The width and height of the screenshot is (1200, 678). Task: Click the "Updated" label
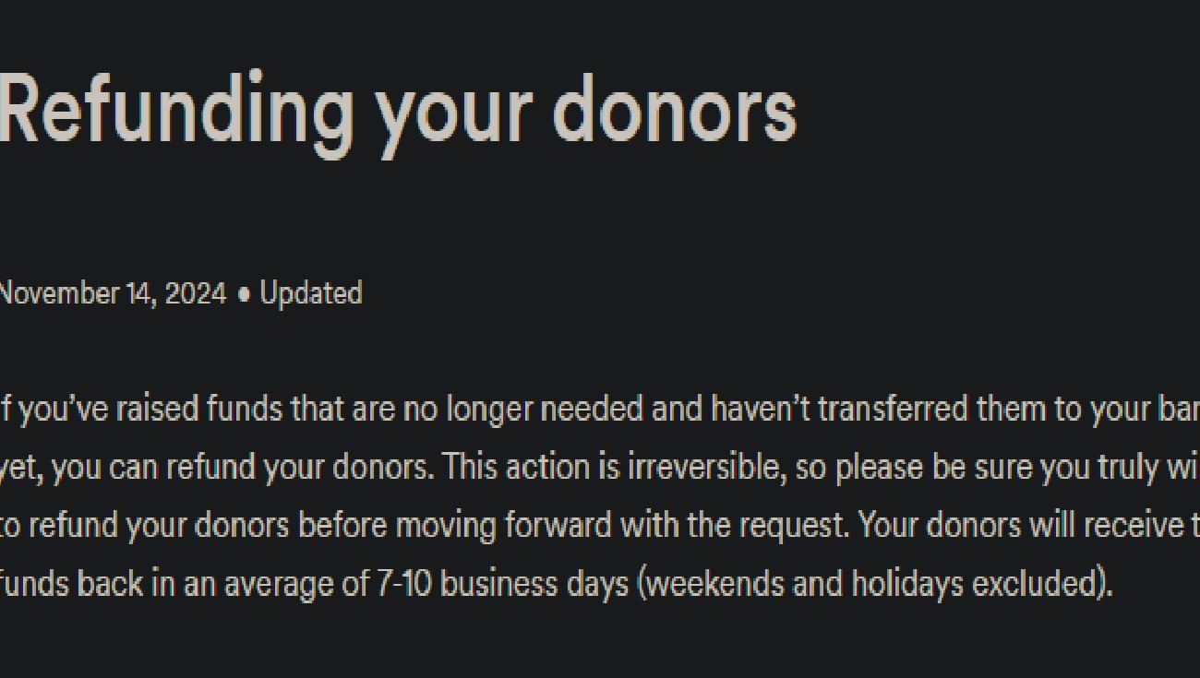coord(311,293)
